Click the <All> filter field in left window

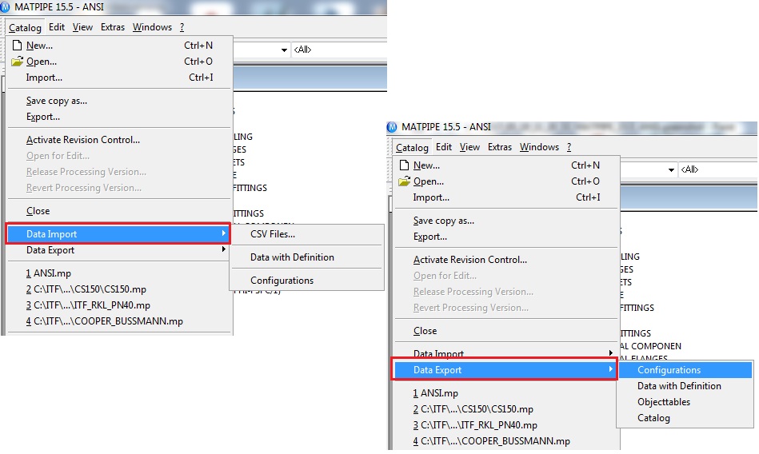[x=339, y=50]
